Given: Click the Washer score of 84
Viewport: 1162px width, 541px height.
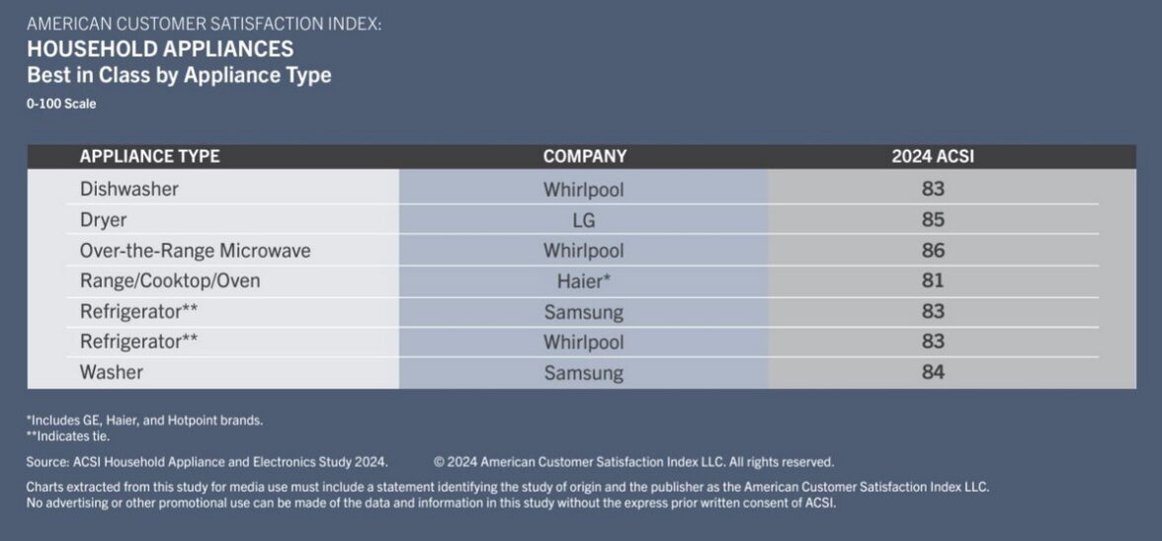Looking at the screenshot, I should (933, 372).
